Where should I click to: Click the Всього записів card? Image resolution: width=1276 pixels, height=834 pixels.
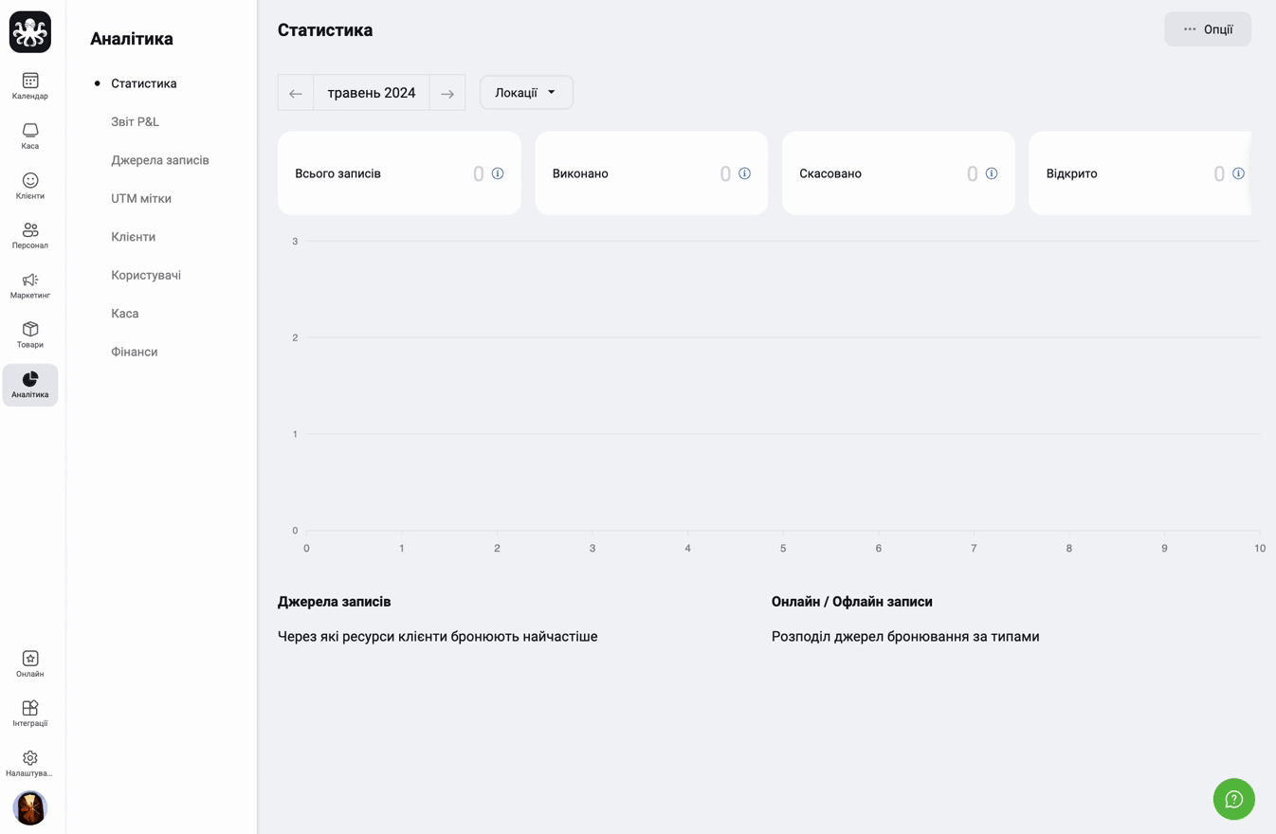click(399, 173)
